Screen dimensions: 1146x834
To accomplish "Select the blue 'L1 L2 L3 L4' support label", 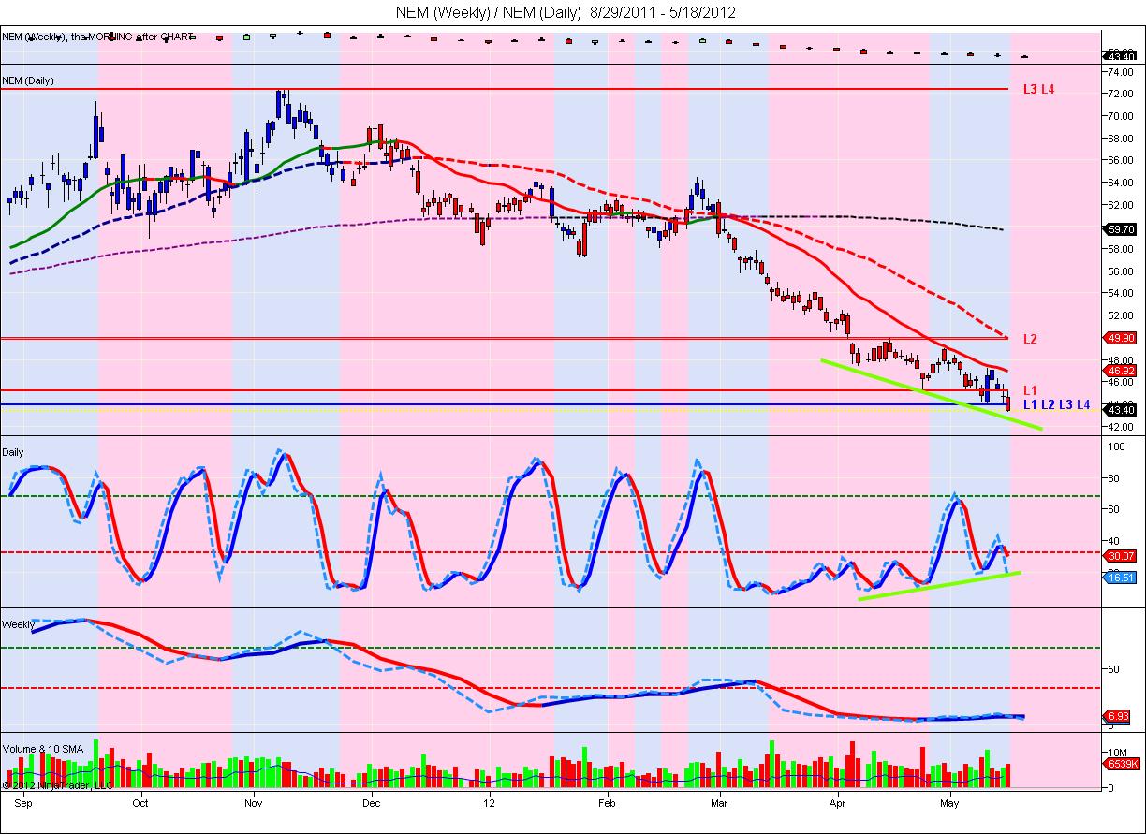I will 1056,405.
